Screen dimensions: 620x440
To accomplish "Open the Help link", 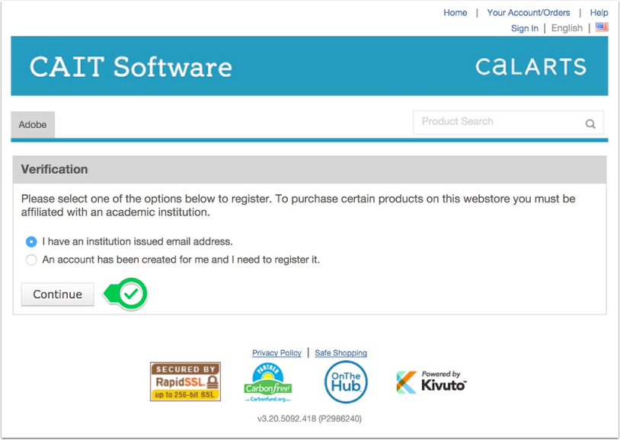I will point(599,13).
